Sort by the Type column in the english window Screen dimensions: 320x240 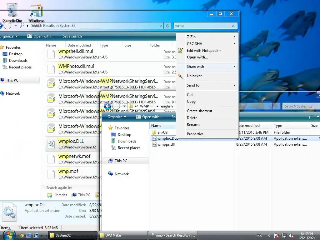click(278, 126)
